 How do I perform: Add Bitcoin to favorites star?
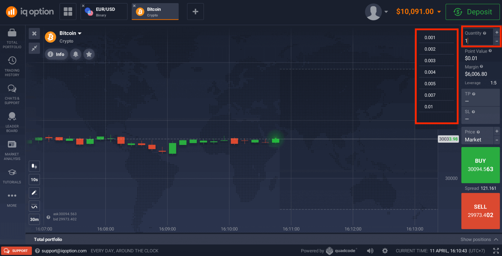pos(89,54)
